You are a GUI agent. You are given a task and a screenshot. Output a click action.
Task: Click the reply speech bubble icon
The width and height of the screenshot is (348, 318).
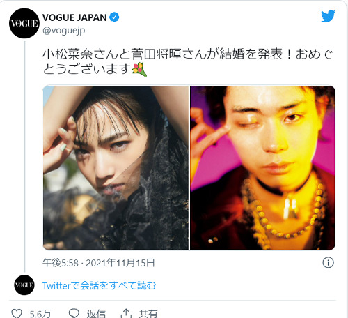[74, 313]
